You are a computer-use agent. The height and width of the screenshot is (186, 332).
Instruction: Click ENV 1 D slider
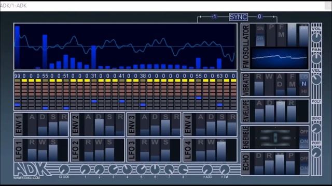(43, 125)
